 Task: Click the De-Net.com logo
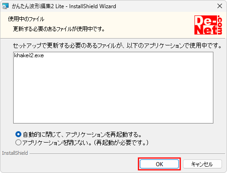point(208,25)
